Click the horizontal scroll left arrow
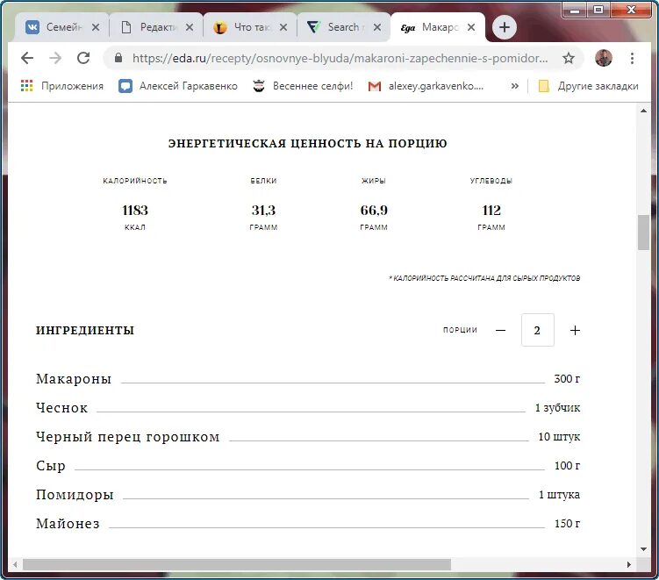 [x=15, y=564]
